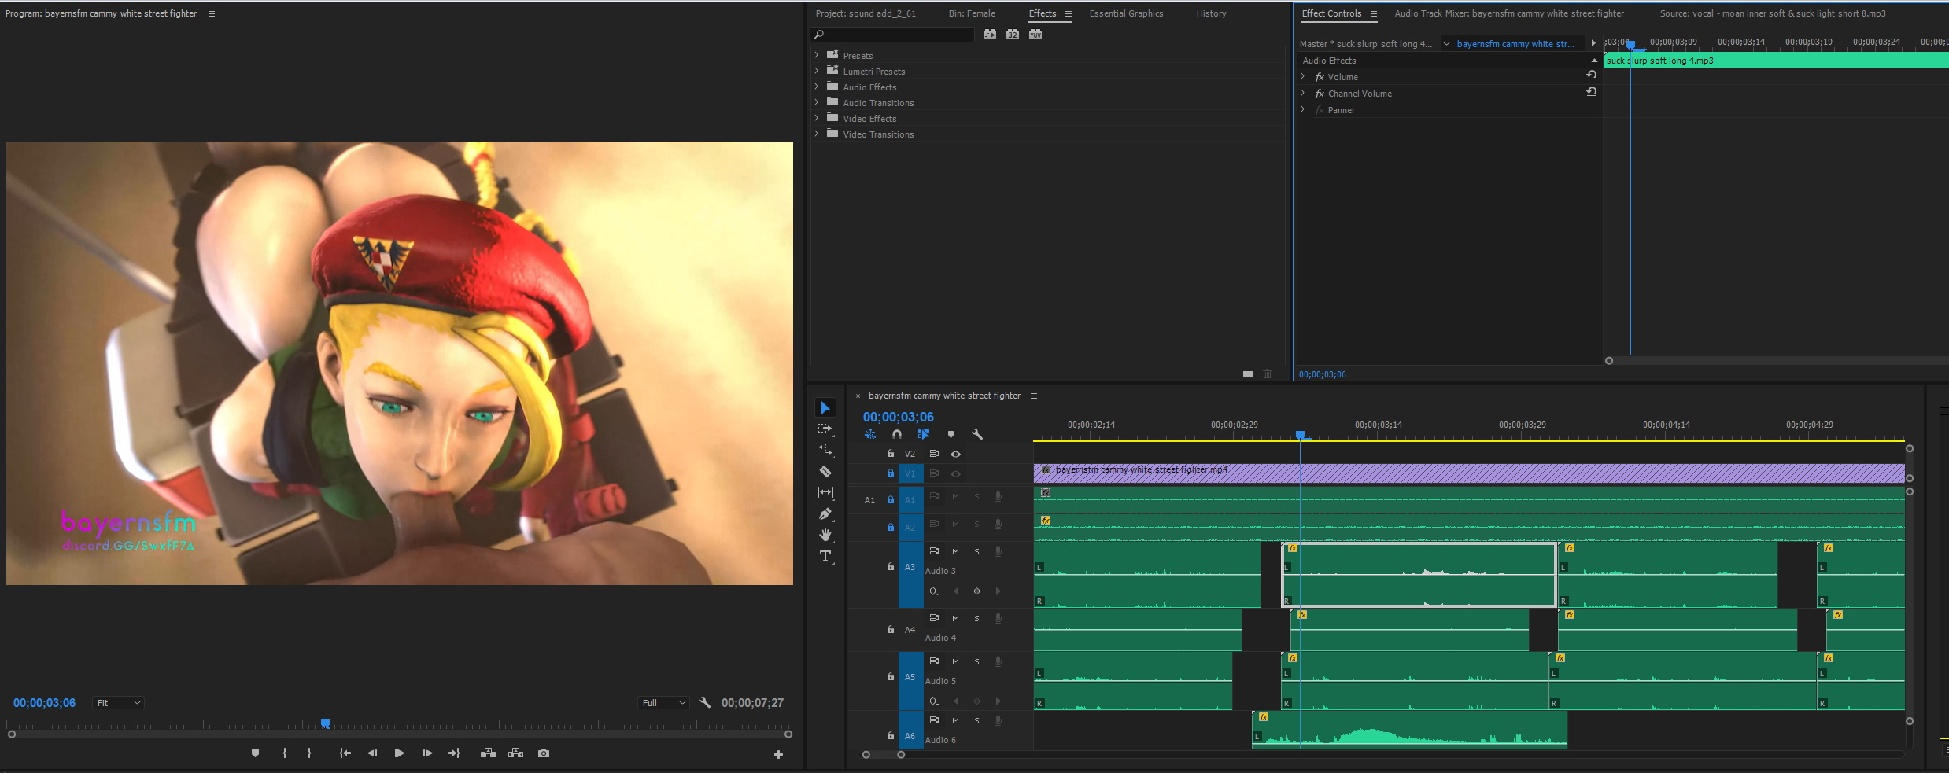Click the Lift button in Program Monitor

click(488, 753)
